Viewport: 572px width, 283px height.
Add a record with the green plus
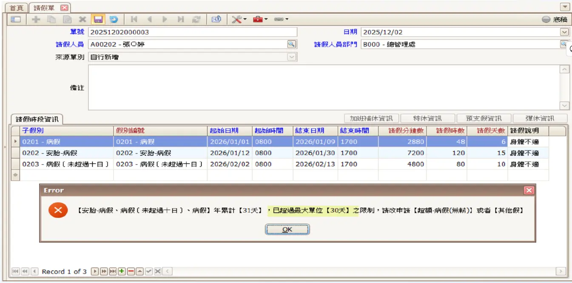point(122,272)
